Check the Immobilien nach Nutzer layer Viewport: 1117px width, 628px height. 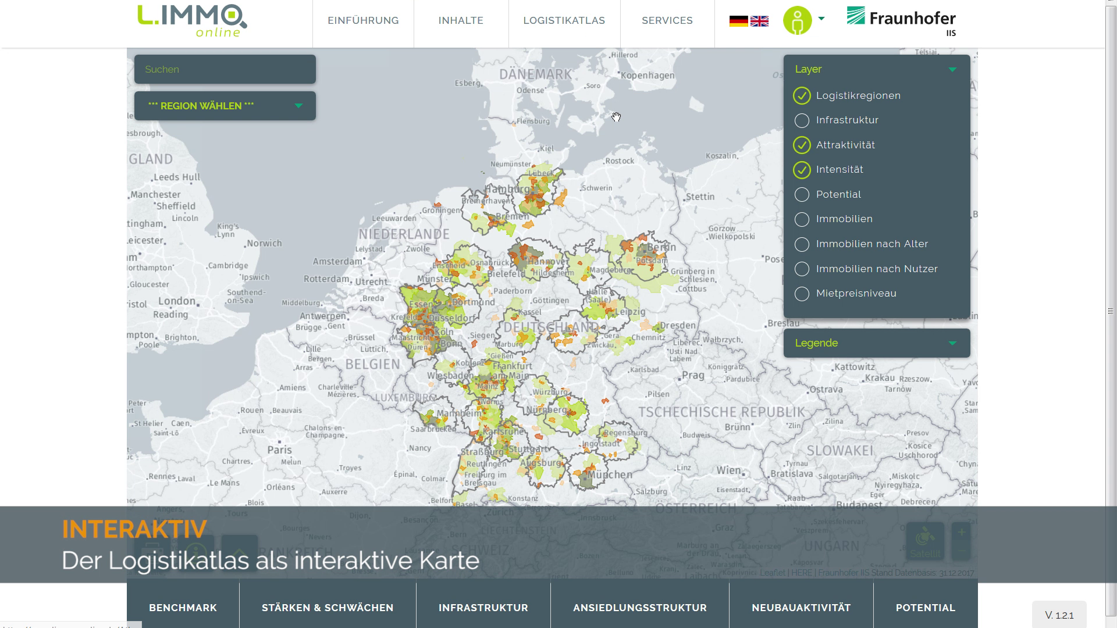click(802, 269)
